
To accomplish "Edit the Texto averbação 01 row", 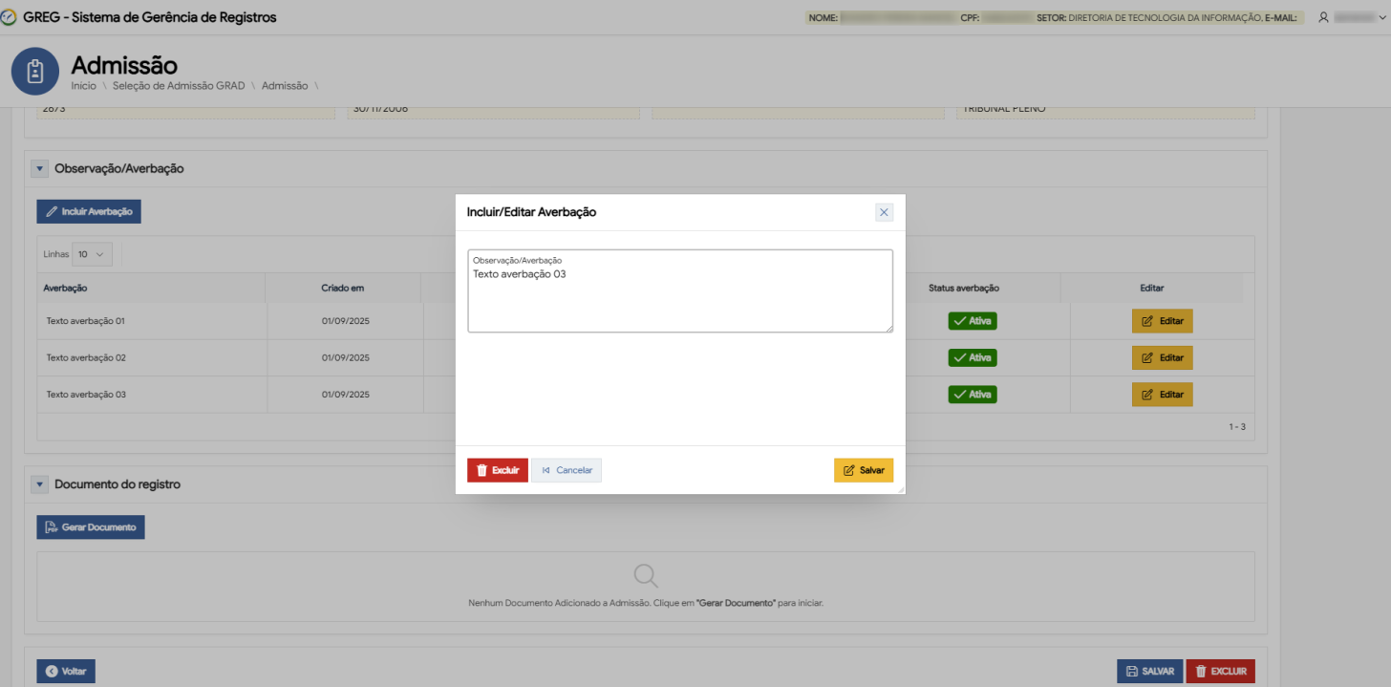I will 1162,321.
